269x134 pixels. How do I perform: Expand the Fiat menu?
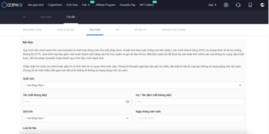[x=86, y=5]
